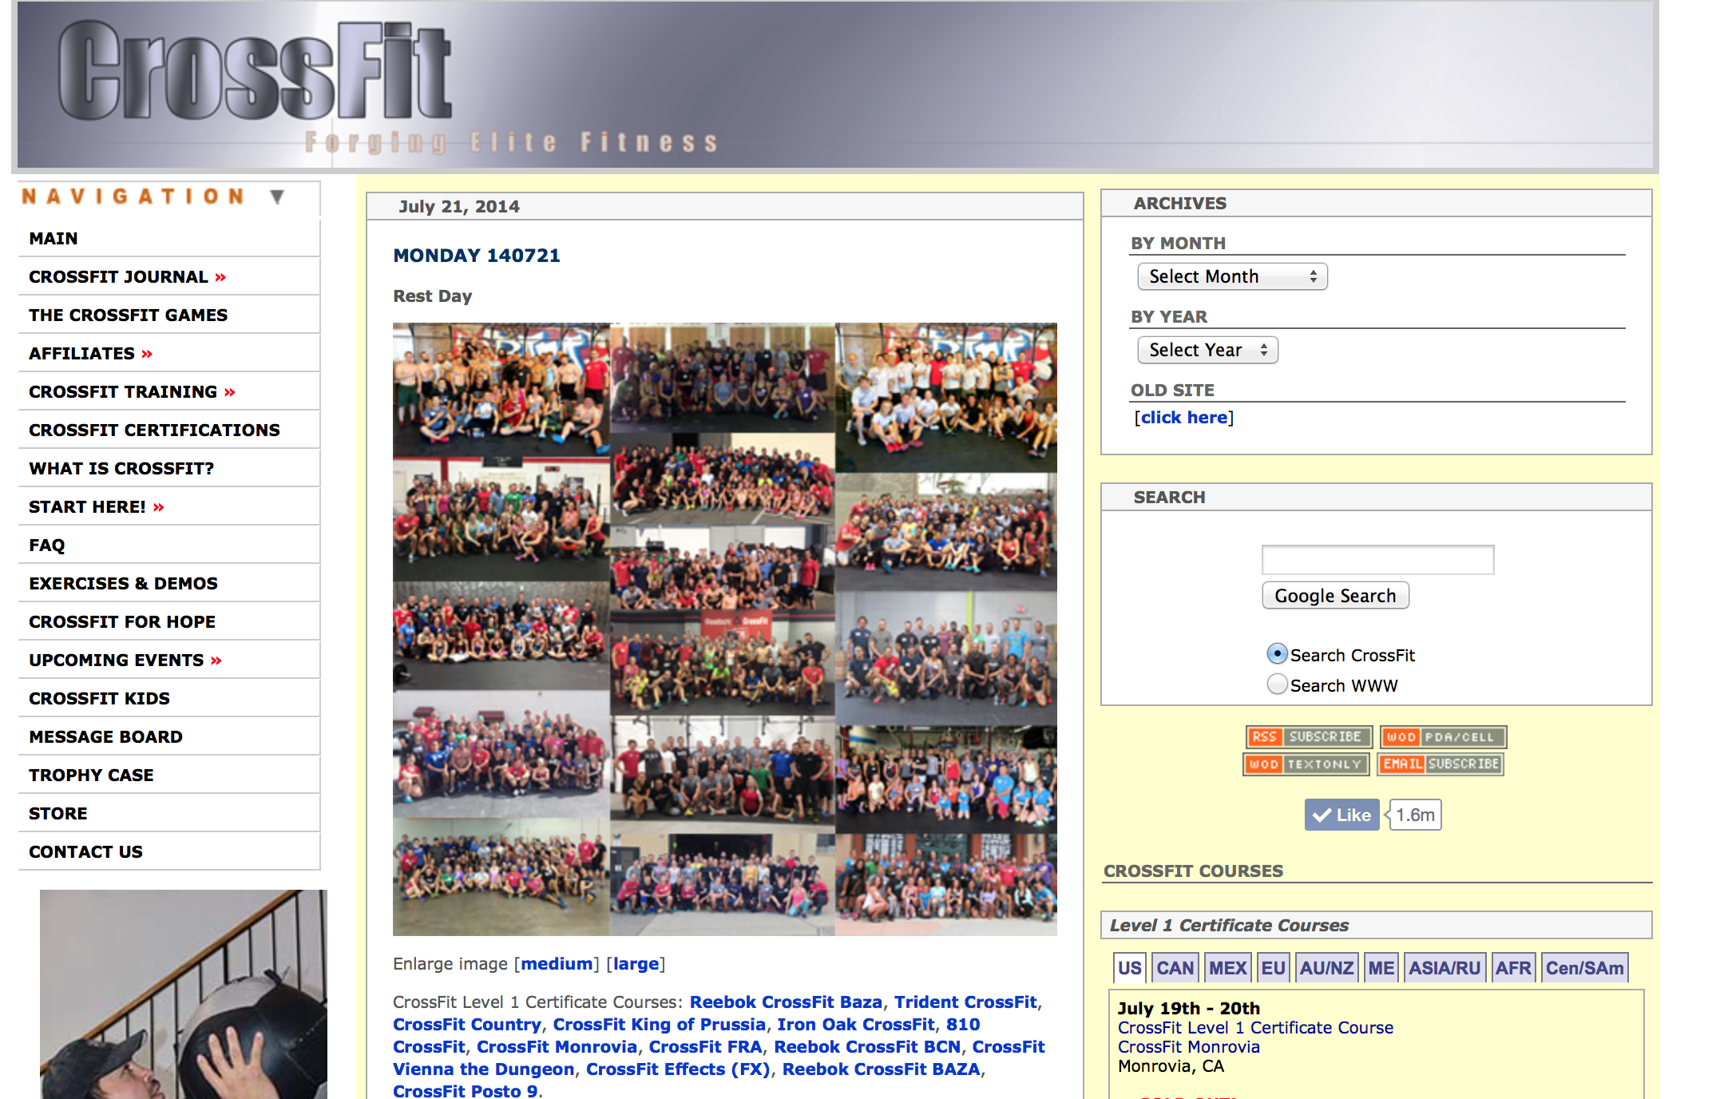1712x1099 pixels.
Task: Open the Select Month dropdown
Action: pyautogui.click(x=1231, y=276)
